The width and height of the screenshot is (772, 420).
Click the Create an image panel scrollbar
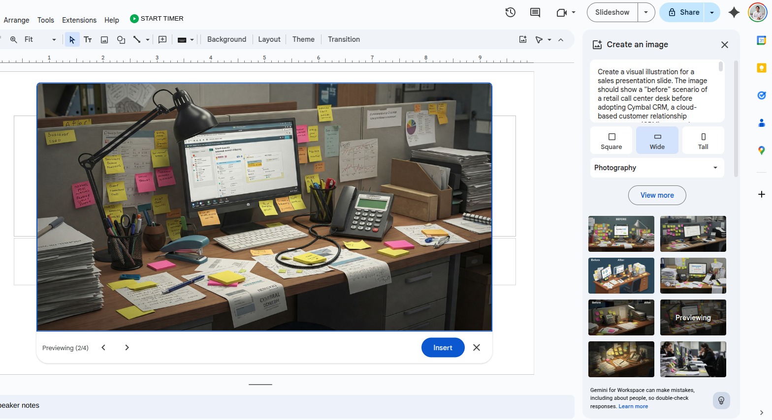pos(736,118)
